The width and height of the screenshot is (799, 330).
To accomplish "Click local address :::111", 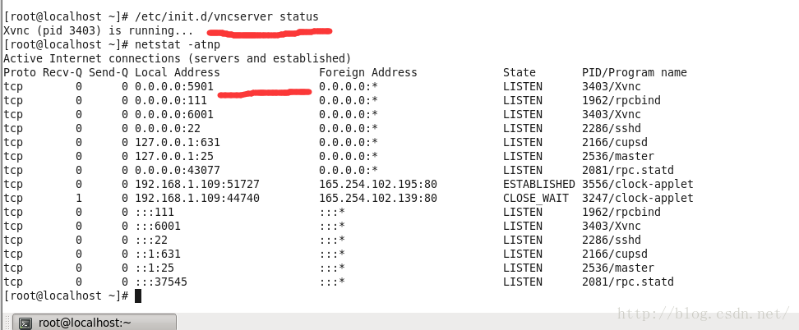I will coord(155,212).
